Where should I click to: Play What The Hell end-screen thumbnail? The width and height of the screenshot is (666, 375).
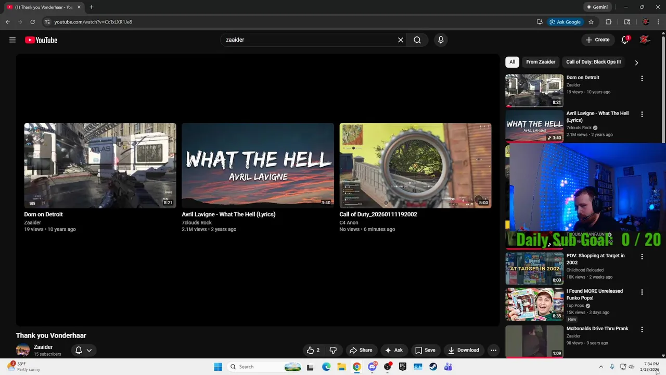258,166
